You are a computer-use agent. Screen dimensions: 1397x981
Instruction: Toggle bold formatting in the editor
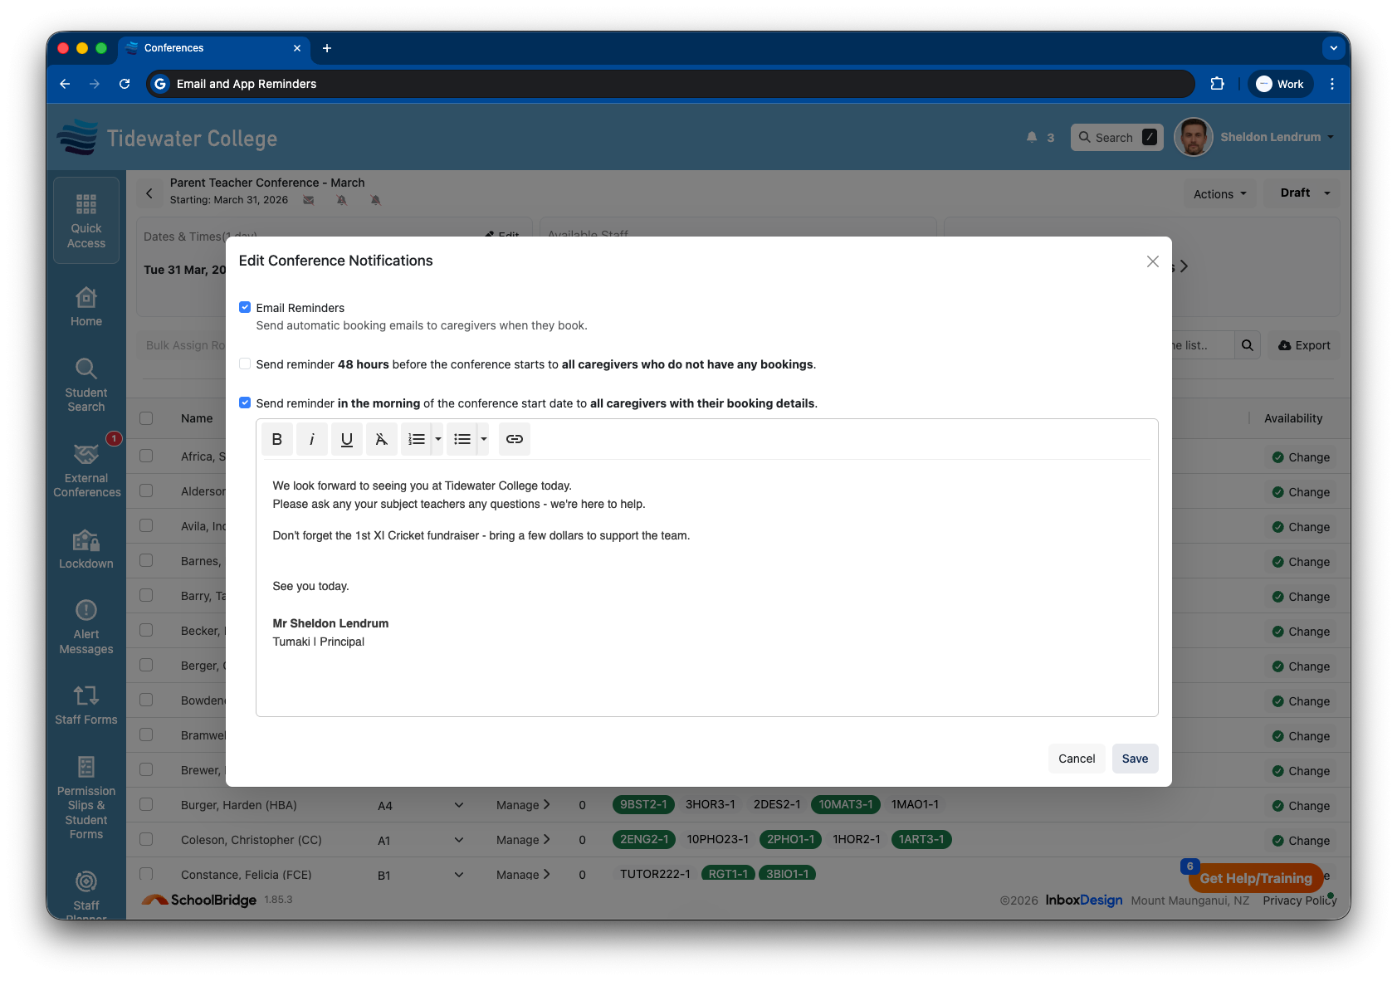(277, 439)
